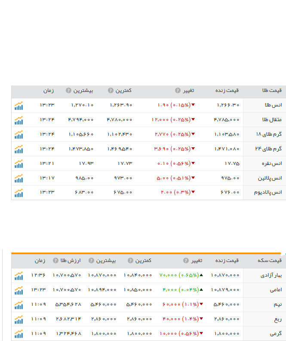Click قیمت سکه column header
The image size is (286, 341).
[270, 260]
